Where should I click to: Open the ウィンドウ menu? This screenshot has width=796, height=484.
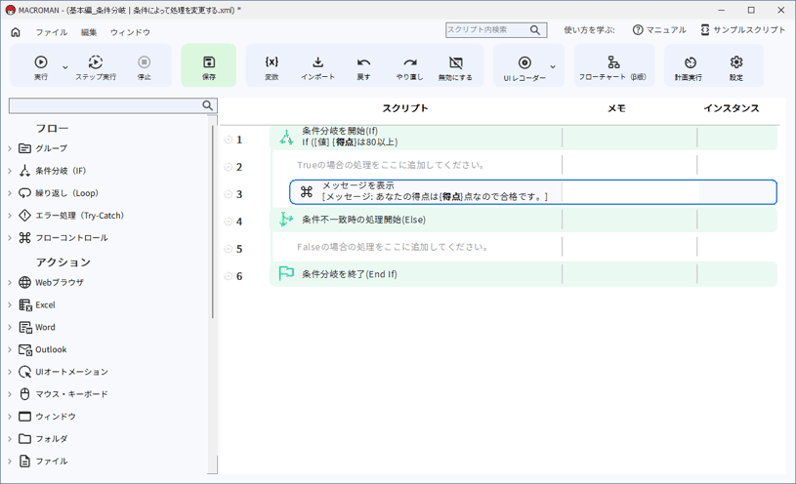(x=131, y=32)
